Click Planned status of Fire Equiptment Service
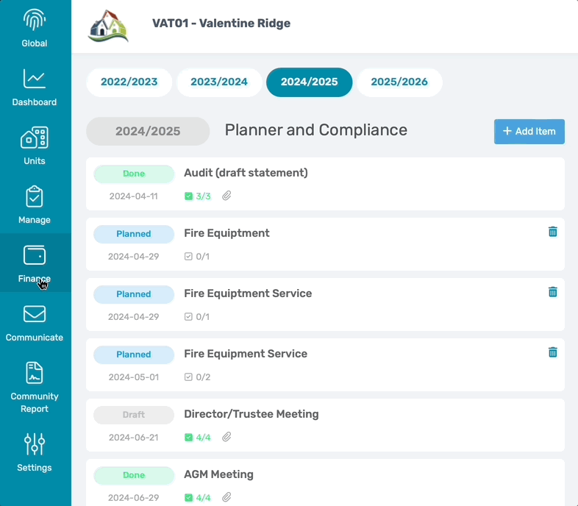This screenshot has height=506, width=578. click(x=134, y=294)
